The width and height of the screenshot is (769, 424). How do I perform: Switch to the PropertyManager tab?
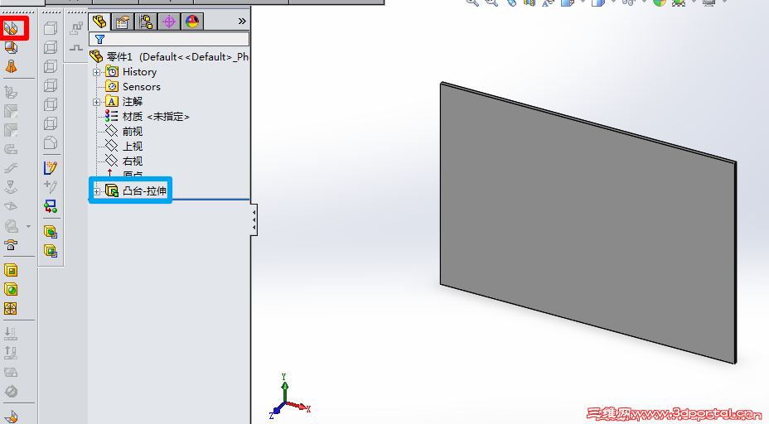tap(123, 21)
